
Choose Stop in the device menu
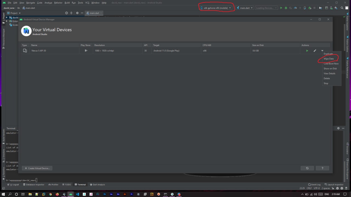point(326,83)
